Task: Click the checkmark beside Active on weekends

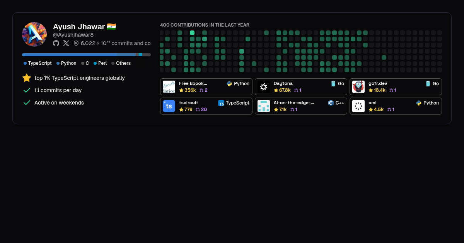Action: (x=27, y=103)
